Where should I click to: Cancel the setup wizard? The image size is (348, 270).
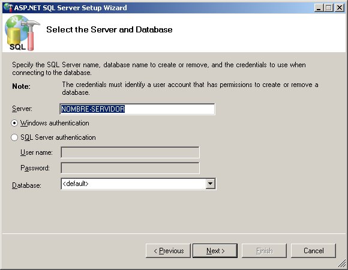tap(313, 251)
